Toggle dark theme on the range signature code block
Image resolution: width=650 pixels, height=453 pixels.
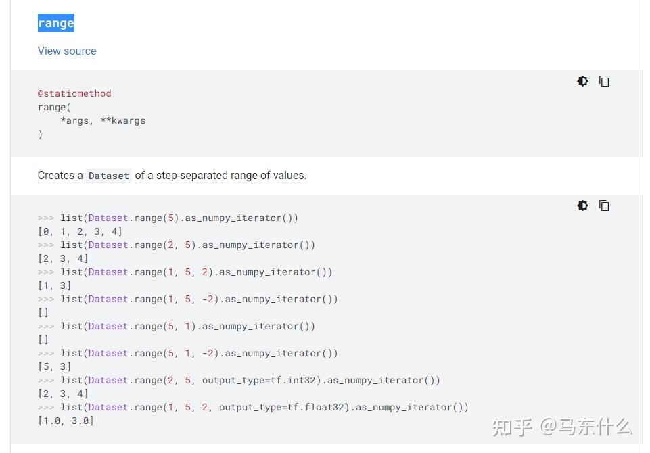tap(582, 81)
